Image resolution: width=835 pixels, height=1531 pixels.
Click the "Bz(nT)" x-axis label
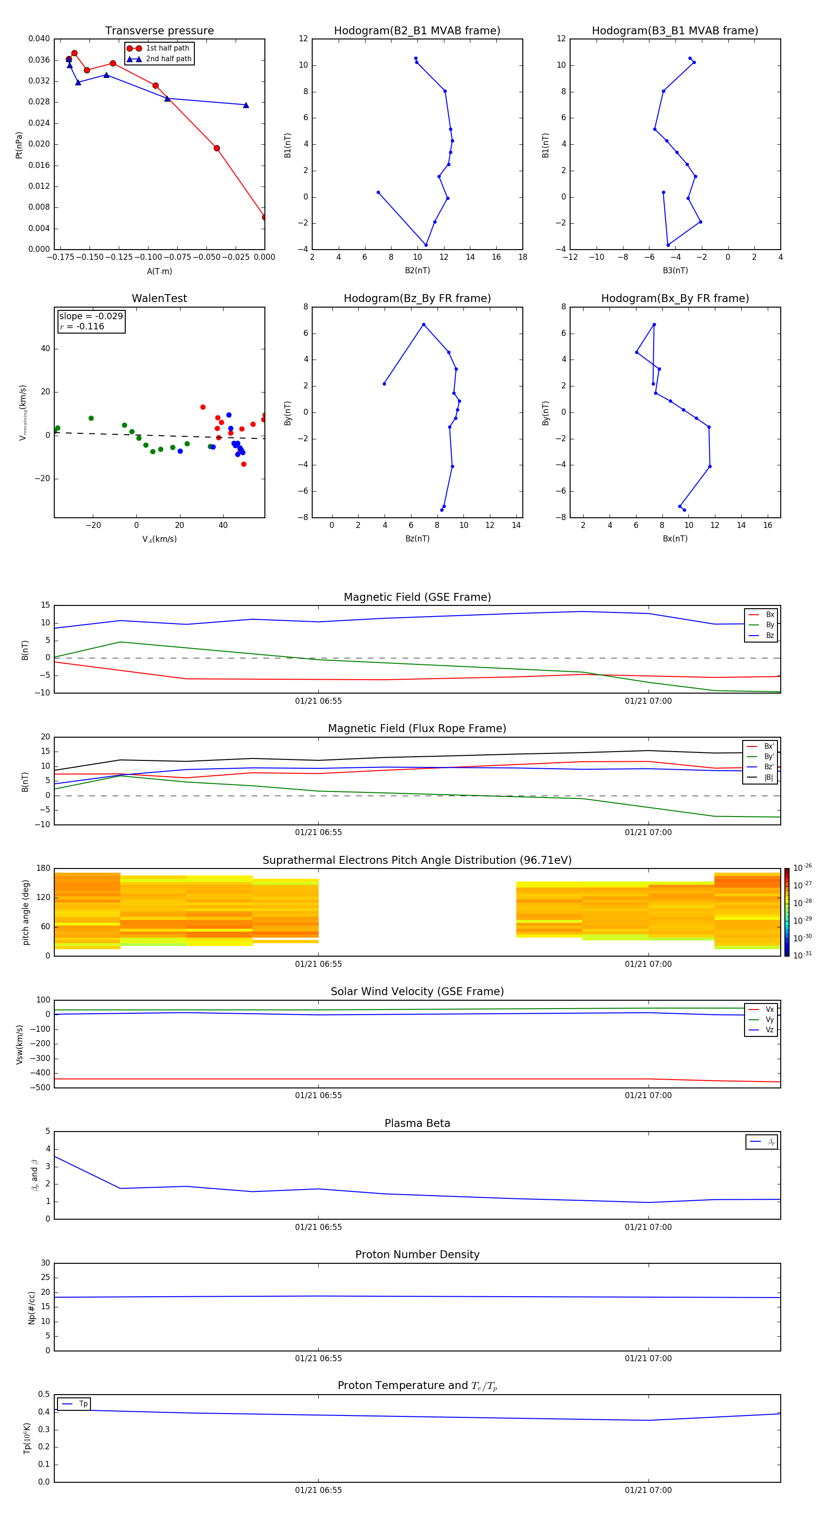click(417, 539)
